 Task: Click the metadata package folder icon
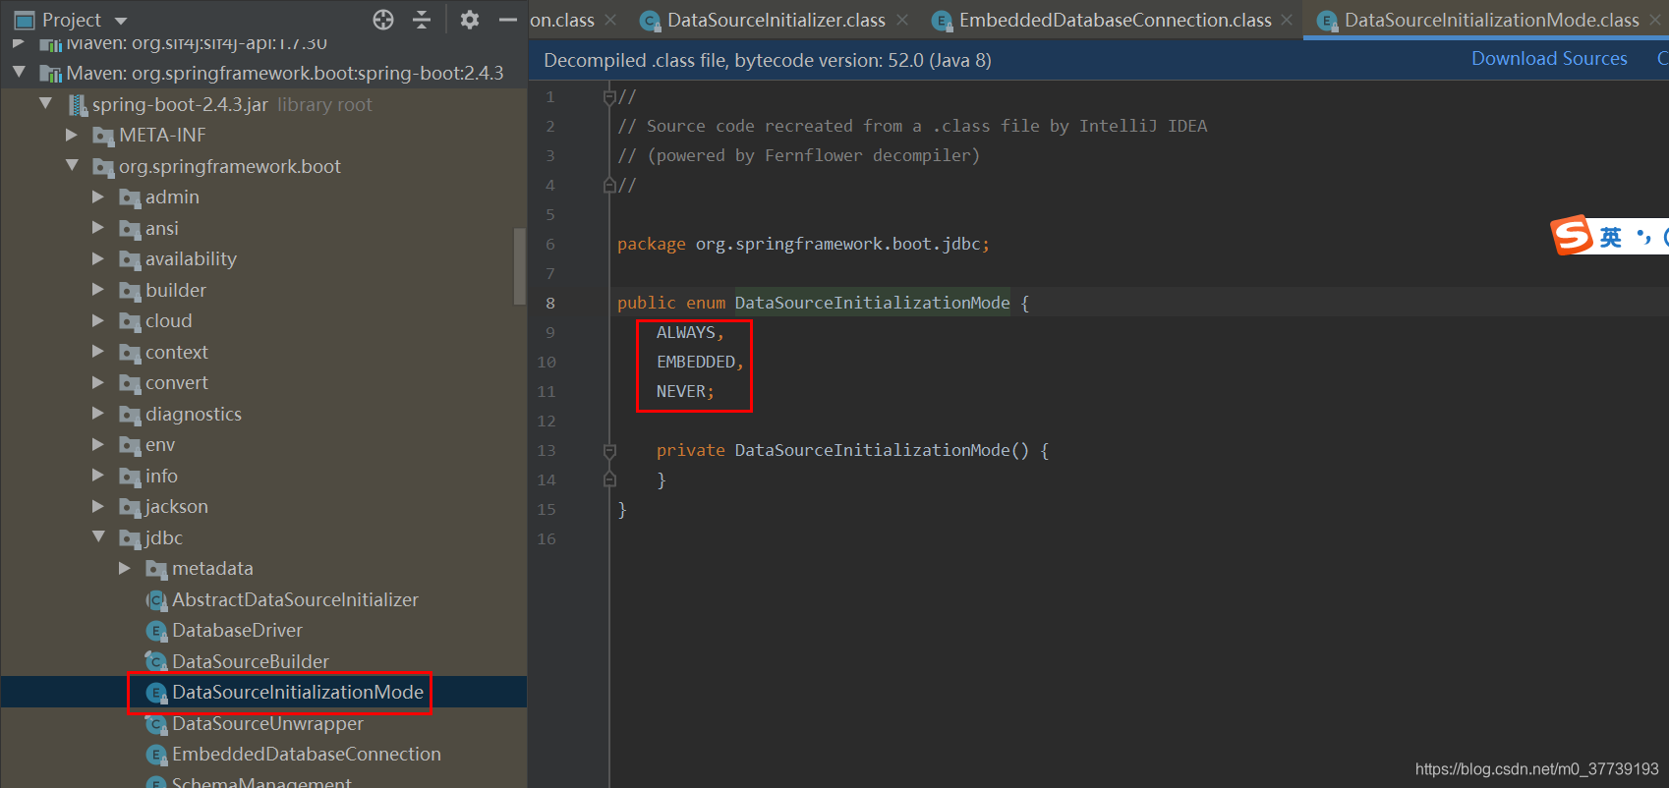click(156, 569)
